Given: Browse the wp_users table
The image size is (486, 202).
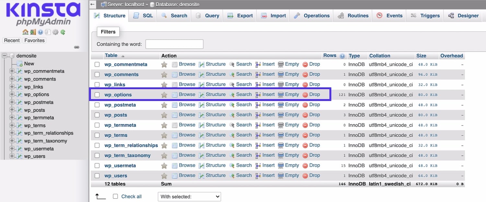Looking at the screenshot, I should point(187,175).
